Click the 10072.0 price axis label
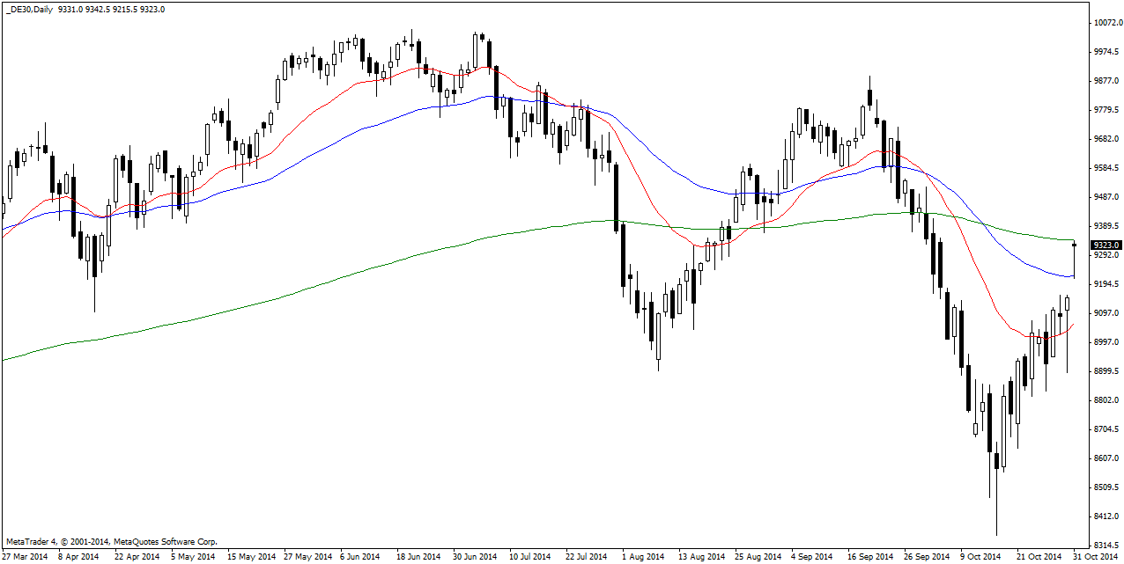This screenshot has width=1124, height=564. tap(1106, 23)
